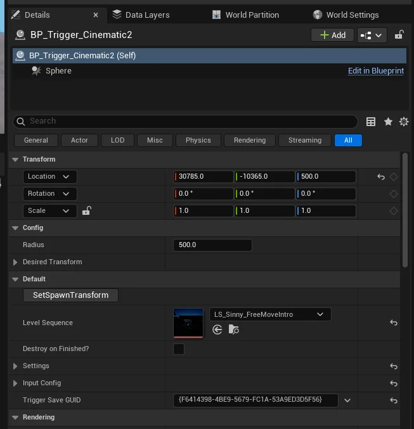Click the Add component button
The height and width of the screenshot is (429, 414).
click(332, 35)
